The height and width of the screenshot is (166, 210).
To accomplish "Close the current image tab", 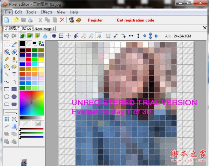I will pos(205,28).
